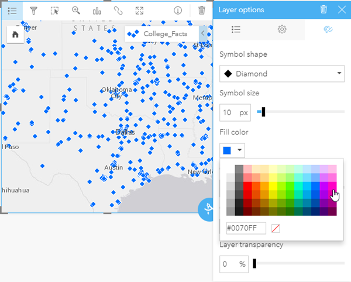Maximize the map card icon
The height and width of the screenshot is (282, 351).
pyautogui.click(x=139, y=11)
